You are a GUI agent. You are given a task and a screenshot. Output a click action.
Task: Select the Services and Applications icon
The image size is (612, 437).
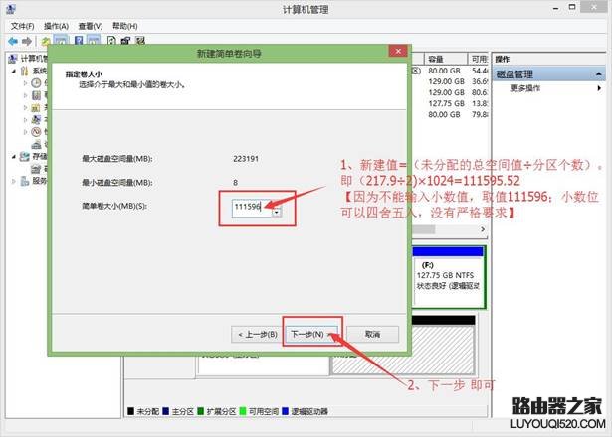click(25, 181)
